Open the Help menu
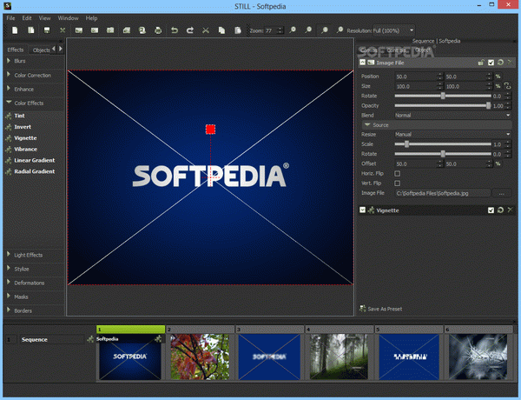Viewport: 521px width, 400px height. [91, 18]
